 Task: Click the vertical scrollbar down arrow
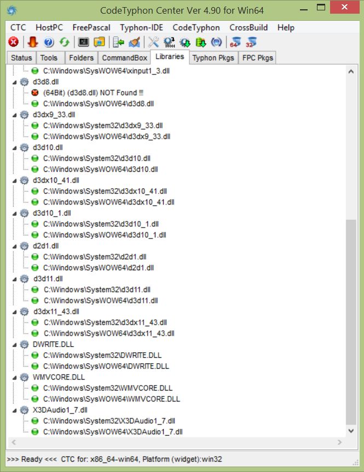pos(351,431)
